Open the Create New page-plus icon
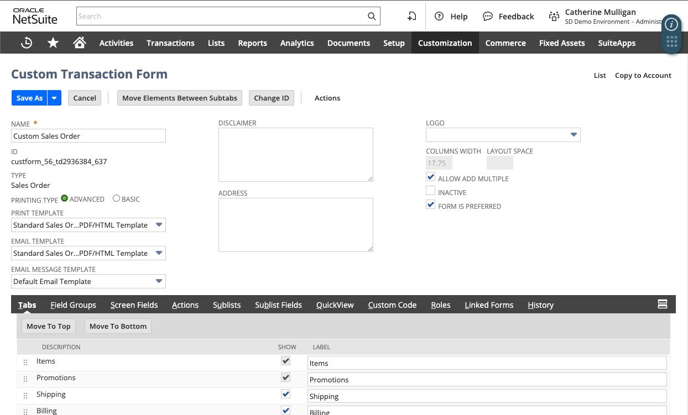Screen dimensions: 688x415 pyautogui.click(x=411, y=16)
